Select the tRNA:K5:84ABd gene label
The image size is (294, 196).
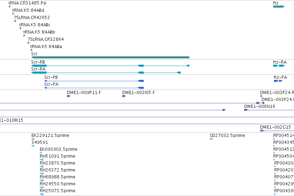(28, 10)
